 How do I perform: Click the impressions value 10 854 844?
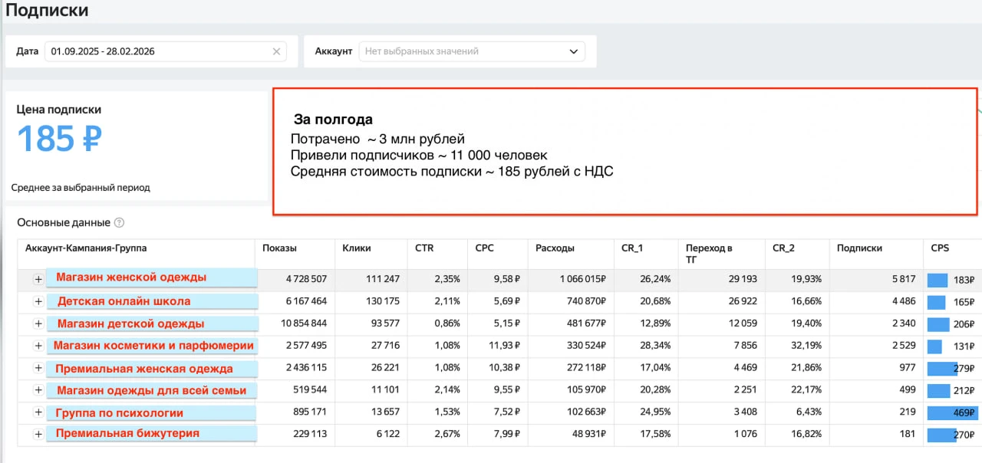pos(302,324)
